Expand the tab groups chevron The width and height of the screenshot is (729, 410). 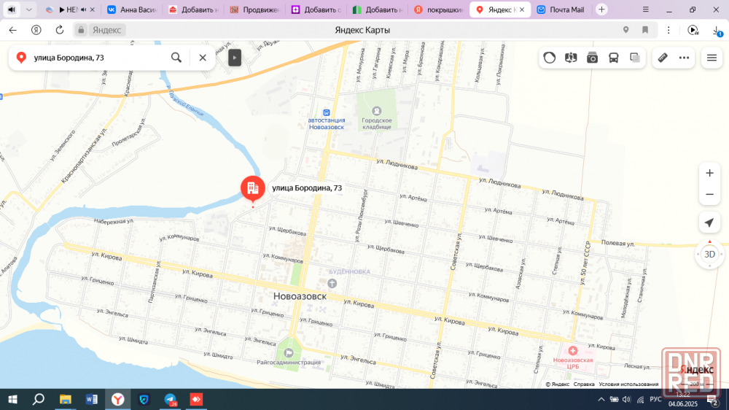(x=29, y=9)
